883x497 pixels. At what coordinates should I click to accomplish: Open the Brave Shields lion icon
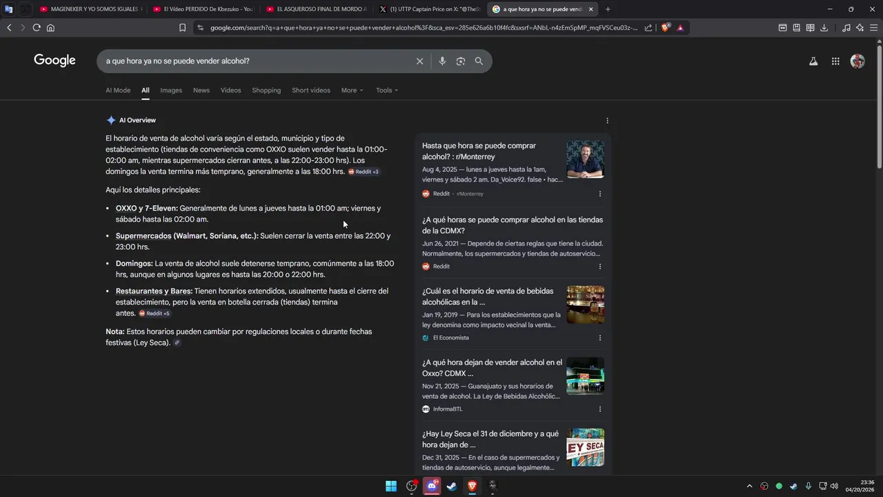tap(666, 28)
